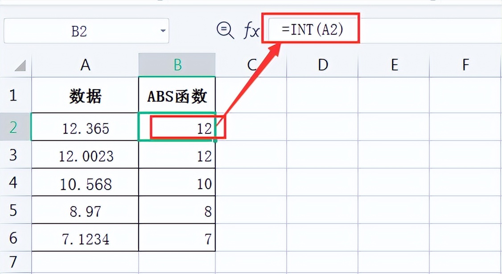Expand the Name Box dropdown arrow

coord(163,31)
